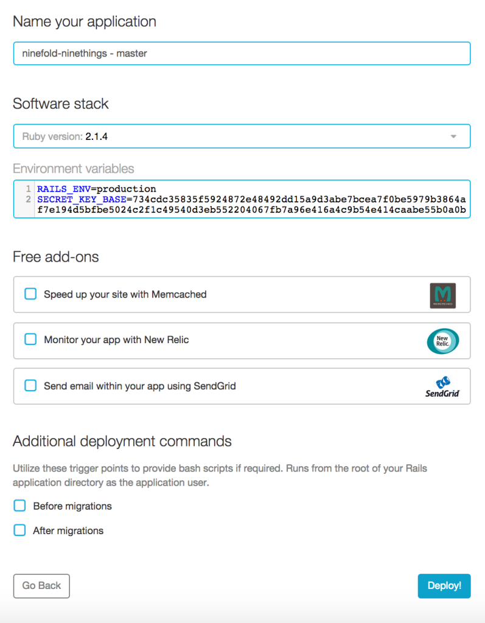Click the RAILS_ENV line in environment variables
Image resolution: width=485 pixels, height=623 pixels.
pos(97,189)
